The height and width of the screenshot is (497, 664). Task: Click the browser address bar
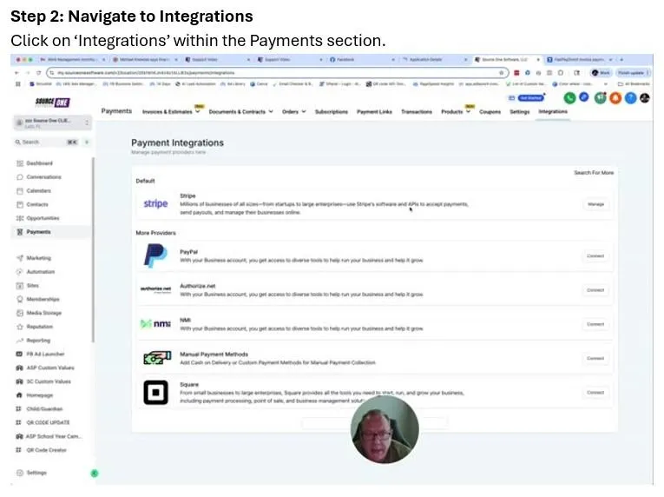(x=278, y=73)
